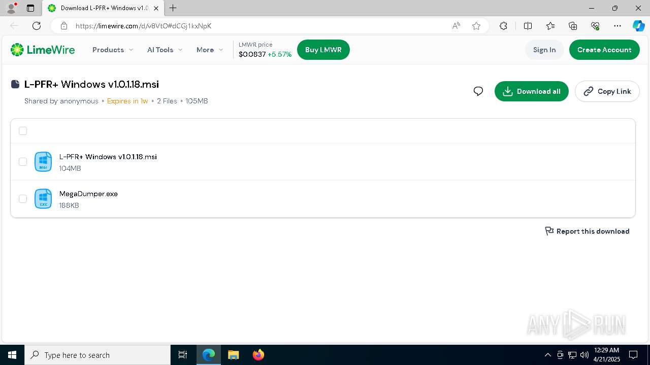Click the MSI file icon
The height and width of the screenshot is (365, 650).
(x=43, y=162)
